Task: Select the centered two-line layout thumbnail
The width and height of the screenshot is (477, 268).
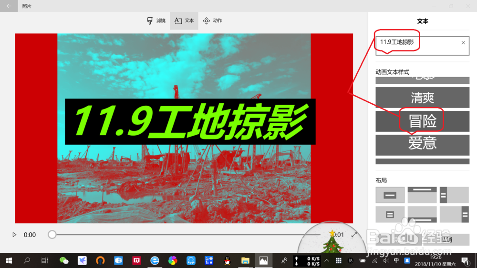Action: click(390, 214)
